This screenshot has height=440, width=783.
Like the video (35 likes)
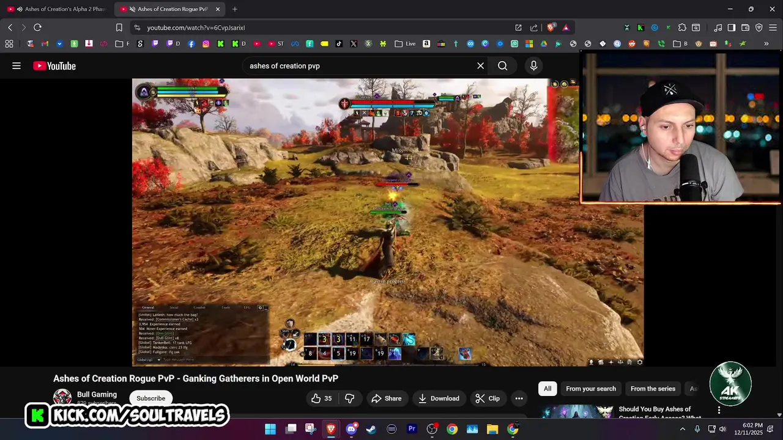(x=322, y=398)
